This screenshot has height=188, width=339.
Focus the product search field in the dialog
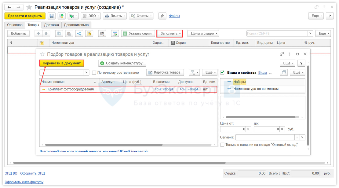tap(62, 72)
